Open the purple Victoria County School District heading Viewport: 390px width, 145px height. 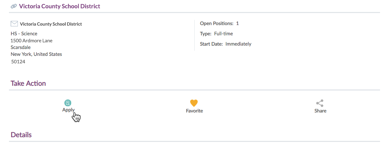click(59, 6)
